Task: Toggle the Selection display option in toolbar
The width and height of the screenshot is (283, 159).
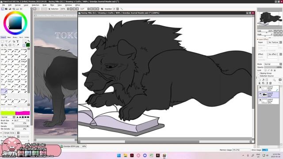Action: pos(54,9)
